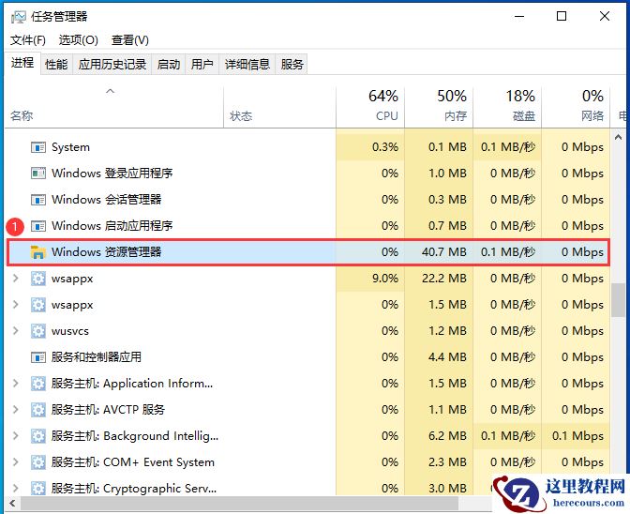Expand the wsappx row using 9.0% CPU
Viewport: 630px width, 514px height.
click(16, 278)
